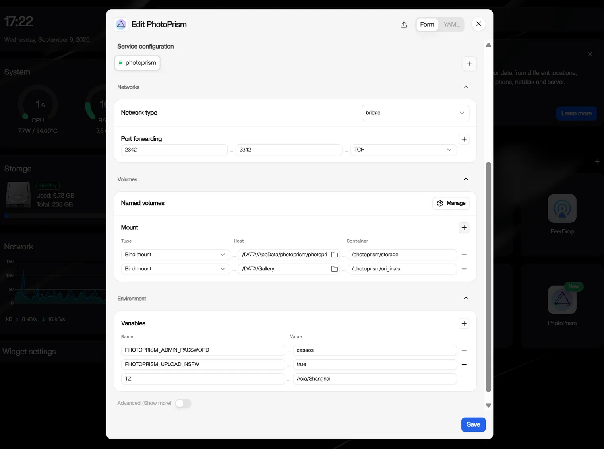This screenshot has height=449, width=604.
Task: Remove the PHOTOPRISM_UPLOAD_NSFW variable
Action: [x=464, y=365]
